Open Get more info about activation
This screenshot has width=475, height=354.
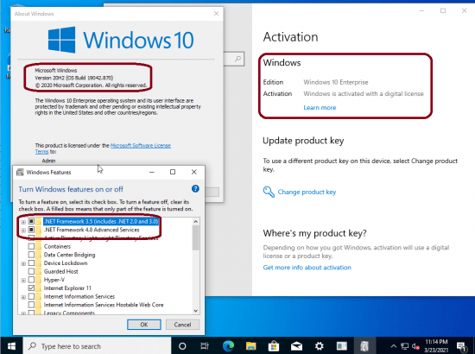[307, 268]
